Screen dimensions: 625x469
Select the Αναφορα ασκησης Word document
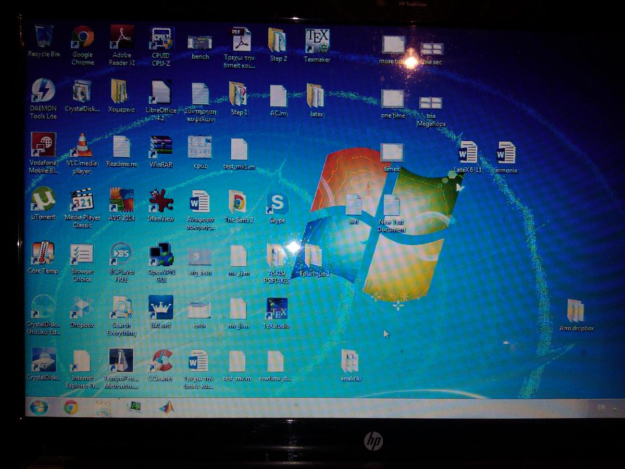(199, 202)
